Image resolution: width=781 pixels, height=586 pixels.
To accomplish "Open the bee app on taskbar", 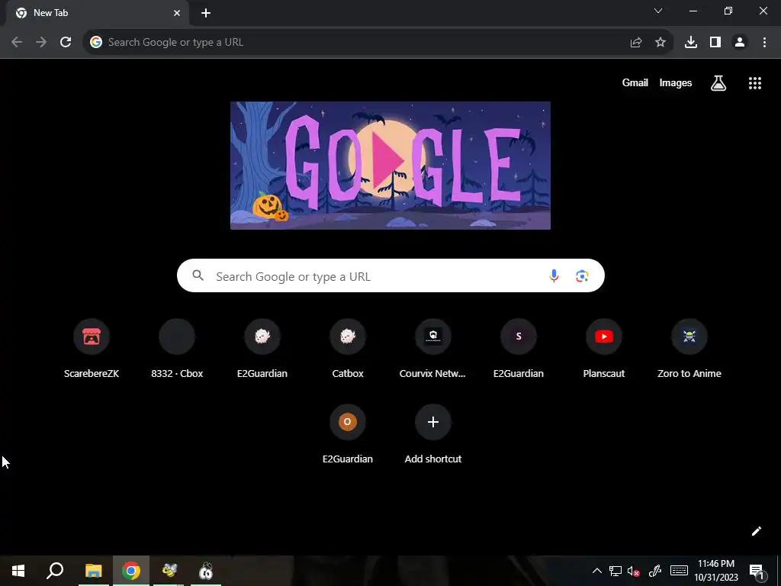I will click(169, 571).
